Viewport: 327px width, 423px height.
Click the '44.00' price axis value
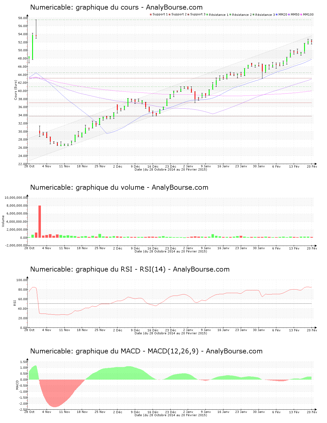click(23, 75)
